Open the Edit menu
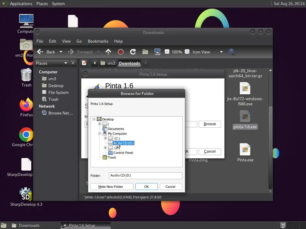 (53, 41)
